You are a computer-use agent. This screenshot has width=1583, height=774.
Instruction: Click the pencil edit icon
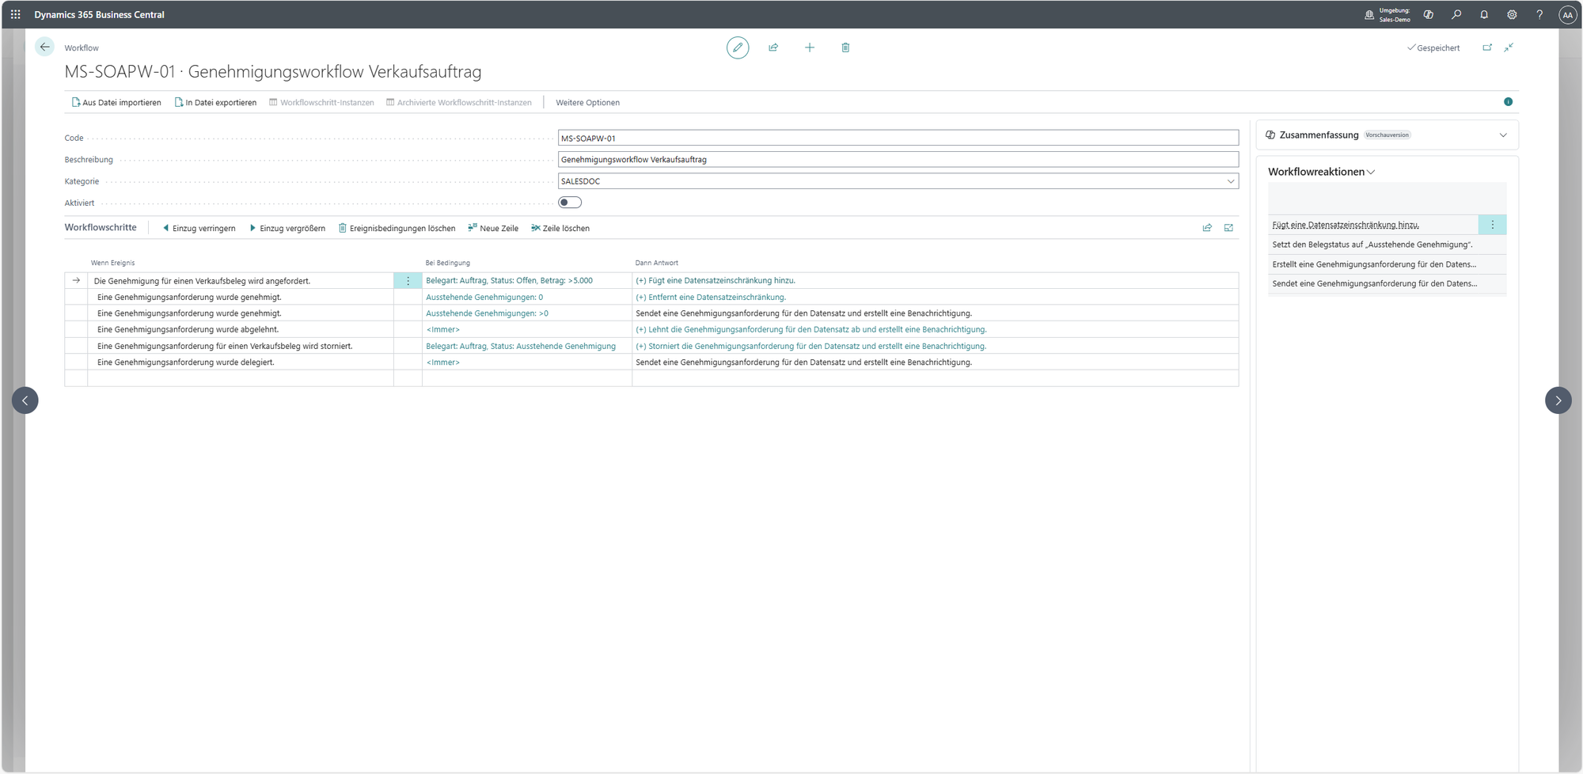click(x=737, y=47)
